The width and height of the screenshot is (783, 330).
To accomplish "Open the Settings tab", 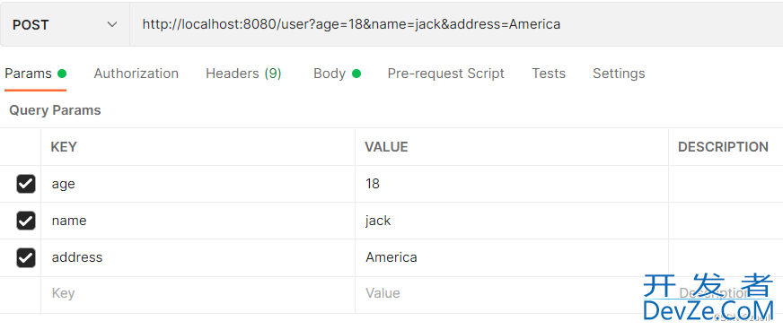I will [x=619, y=74].
